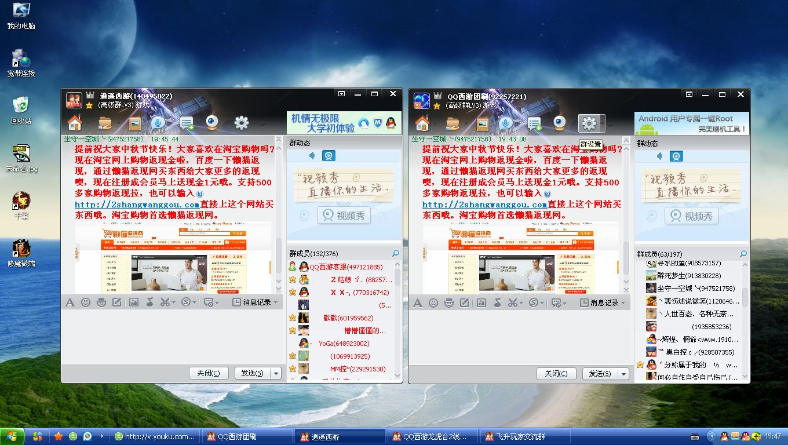Viewport: 788px width, 445px height.
Task: Open emoticon picker in QQ西游团刷 chat
Action: 433,302
